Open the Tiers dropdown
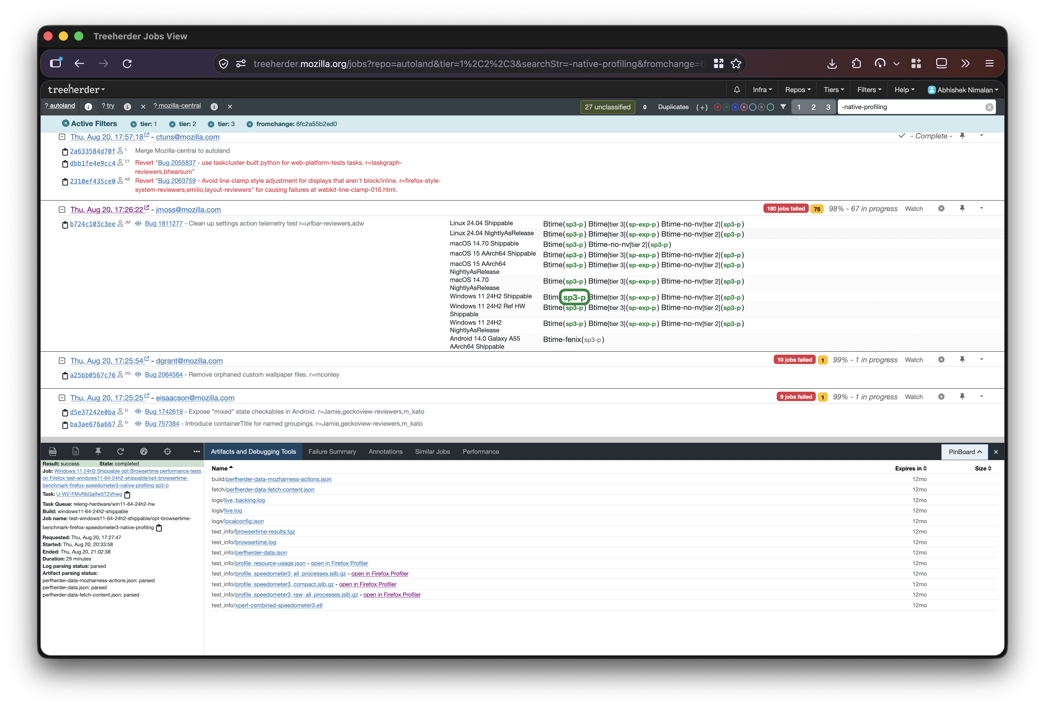The height and width of the screenshot is (708, 1045). 834,89
